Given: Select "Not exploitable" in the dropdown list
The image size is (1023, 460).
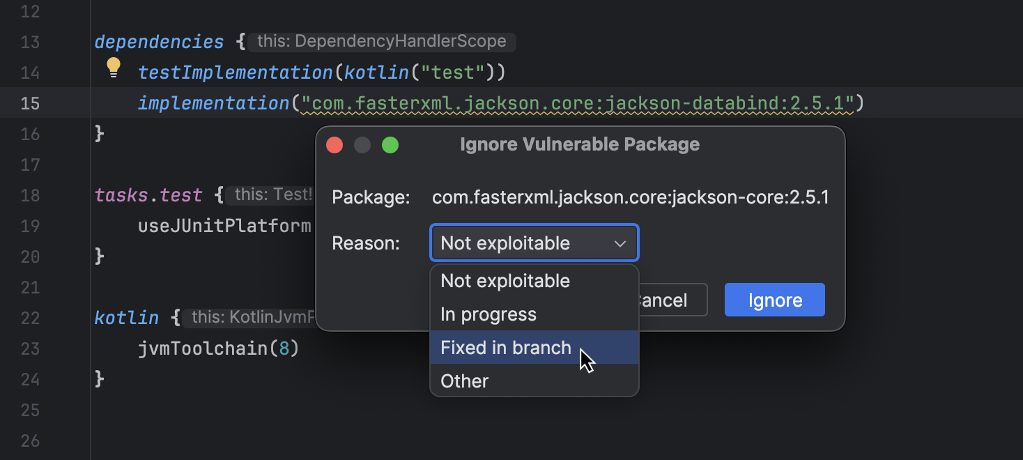Looking at the screenshot, I should [x=505, y=281].
